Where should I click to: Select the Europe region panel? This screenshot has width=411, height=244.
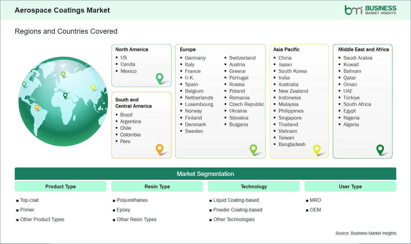pyautogui.click(x=220, y=101)
